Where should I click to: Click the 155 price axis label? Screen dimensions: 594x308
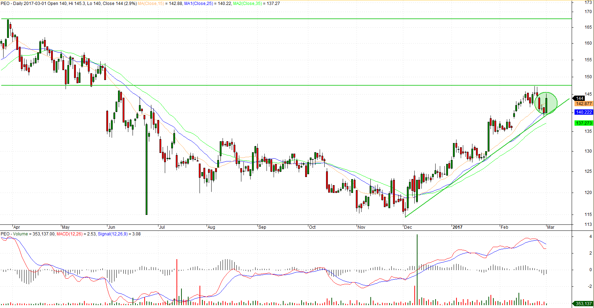pos(588,60)
